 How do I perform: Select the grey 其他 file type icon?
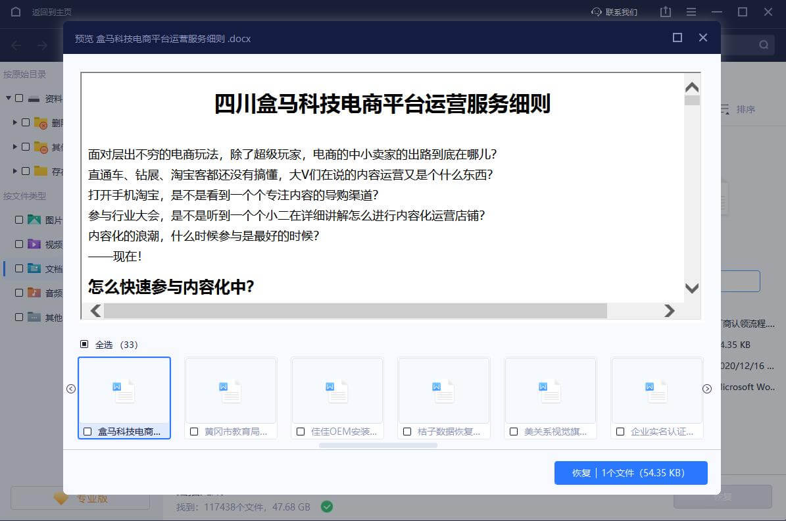(x=34, y=317)
